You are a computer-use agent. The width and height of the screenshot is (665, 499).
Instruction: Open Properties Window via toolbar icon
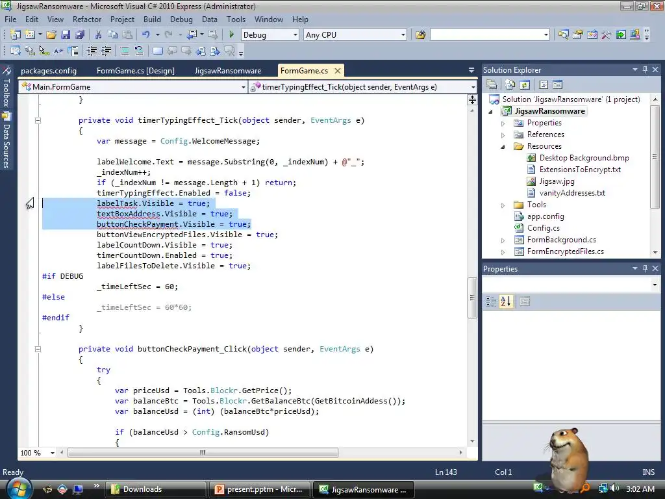(577, 35)
